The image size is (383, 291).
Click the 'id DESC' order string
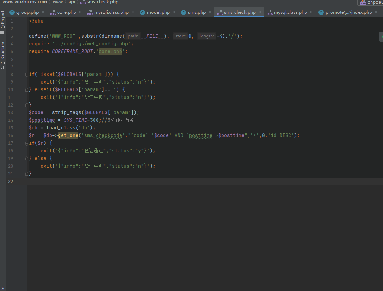pos(281,136)
